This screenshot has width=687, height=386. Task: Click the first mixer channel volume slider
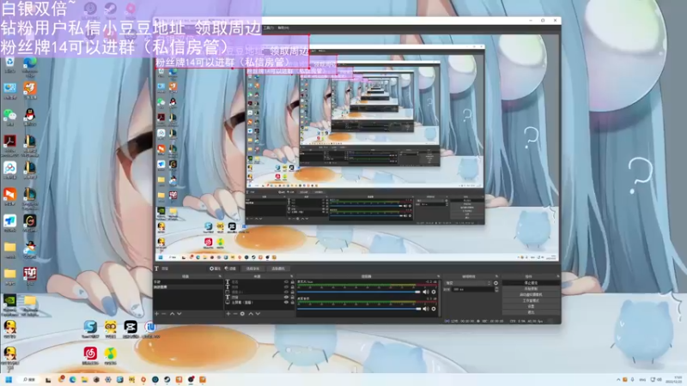[x=359, y=292]
